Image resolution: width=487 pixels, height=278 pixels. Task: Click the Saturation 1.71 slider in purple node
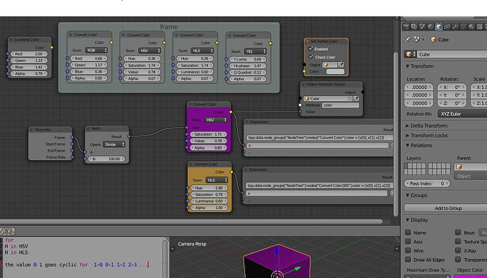point(208,135)
